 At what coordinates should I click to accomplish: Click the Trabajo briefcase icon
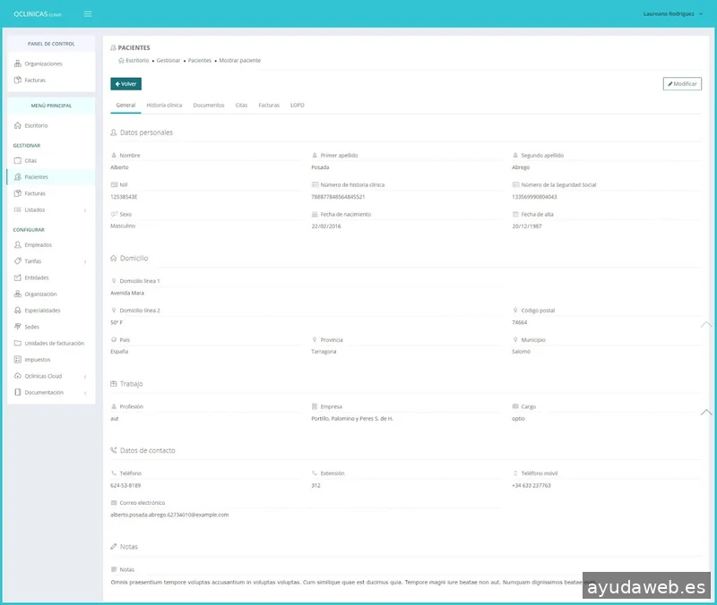pos(114,384)
